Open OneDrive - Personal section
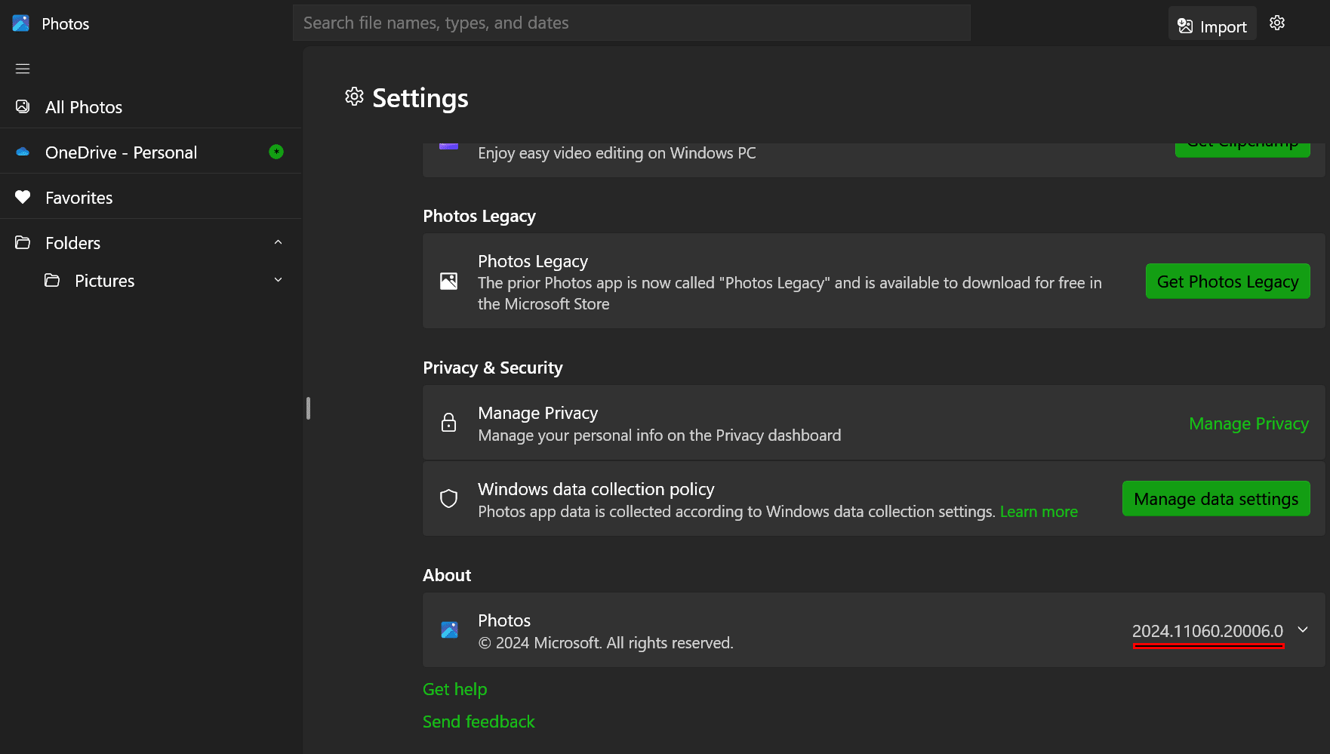The height and width of the screenshot is (754, 1330). click(x=151, y=152)
